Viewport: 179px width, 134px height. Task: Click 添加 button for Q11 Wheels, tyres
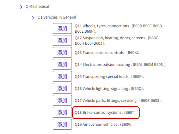(x=62, y=28)
